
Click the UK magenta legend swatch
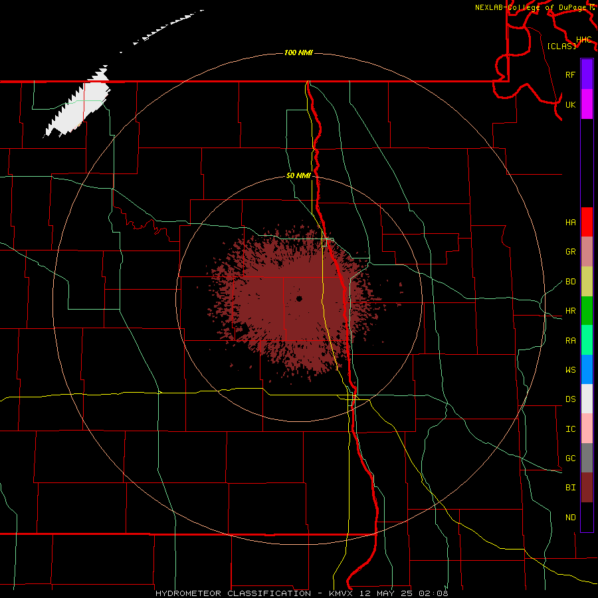(x=587, y=104)
